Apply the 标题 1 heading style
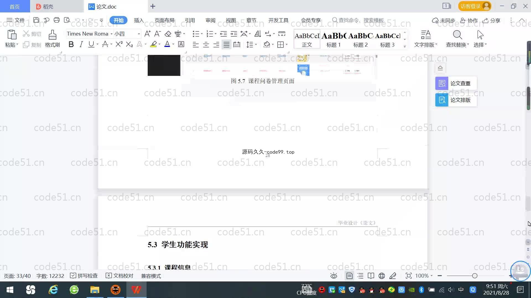The height and width of the screenshot is (298, 531). coord(334,39)
